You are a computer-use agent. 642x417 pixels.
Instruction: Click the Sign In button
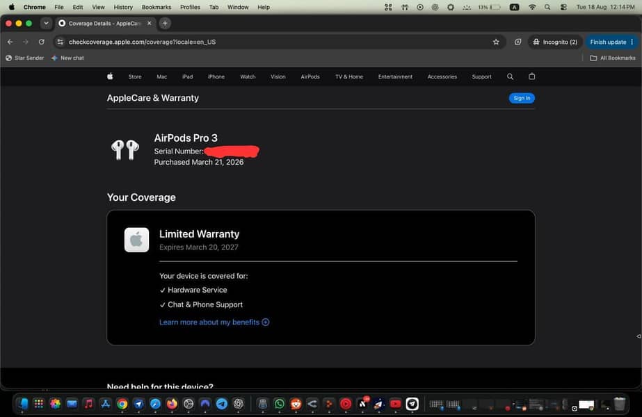(x=522, y=98)
